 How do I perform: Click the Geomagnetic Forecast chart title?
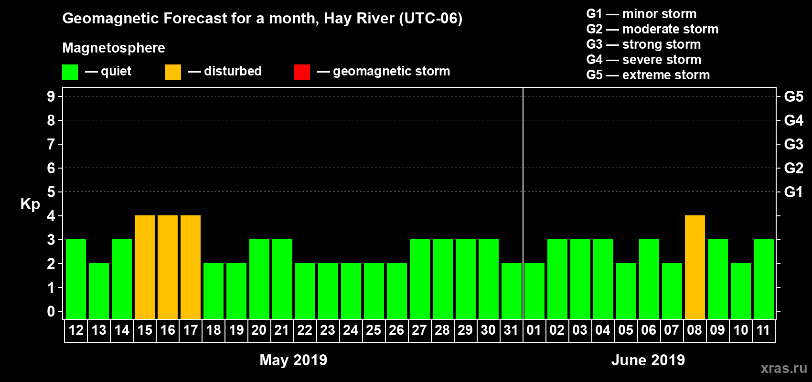tap(262, 19)
